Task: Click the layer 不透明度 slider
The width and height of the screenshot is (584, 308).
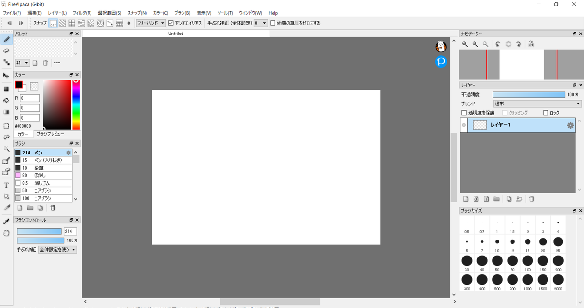Action: (529, 94)
